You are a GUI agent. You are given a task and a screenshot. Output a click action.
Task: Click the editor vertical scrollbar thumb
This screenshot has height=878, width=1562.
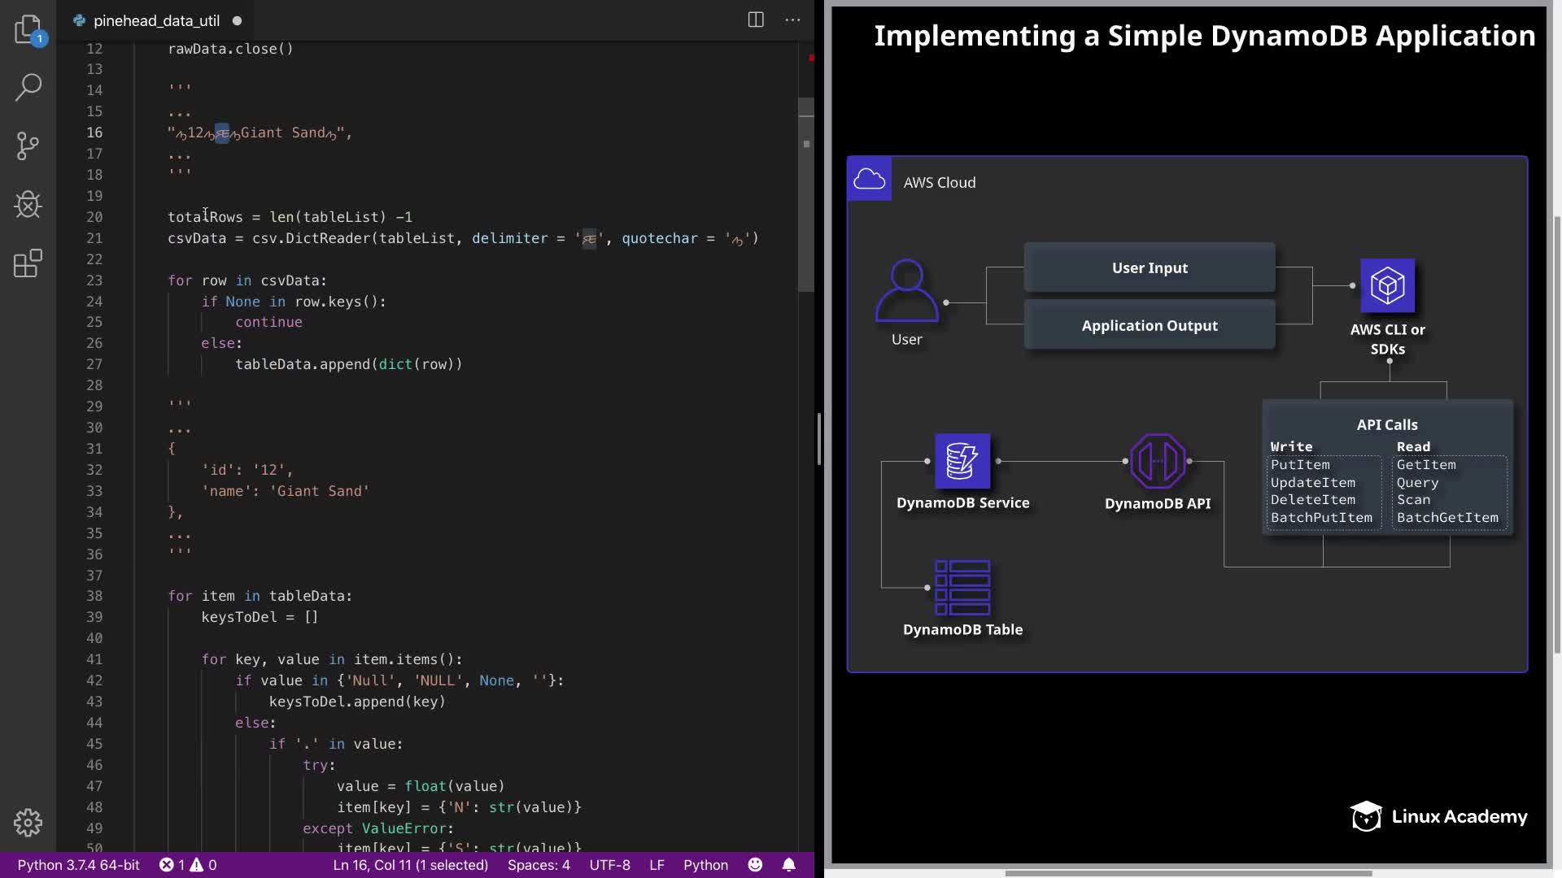pyautogui.click(x=806, y=195)
